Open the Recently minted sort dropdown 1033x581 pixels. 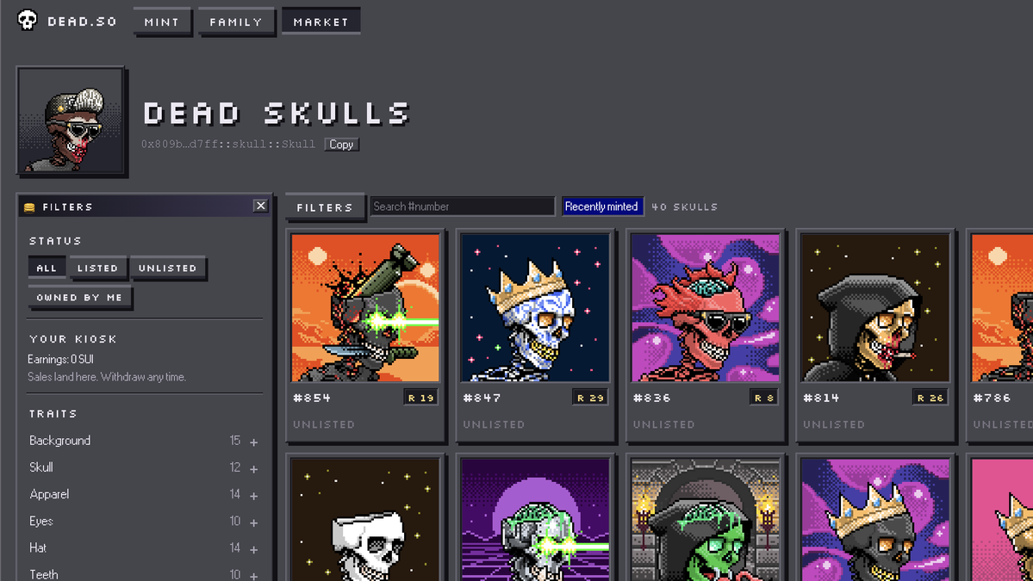tap(601, 207)
